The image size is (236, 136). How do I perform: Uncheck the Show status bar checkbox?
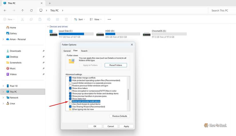(x=70, y=99)
